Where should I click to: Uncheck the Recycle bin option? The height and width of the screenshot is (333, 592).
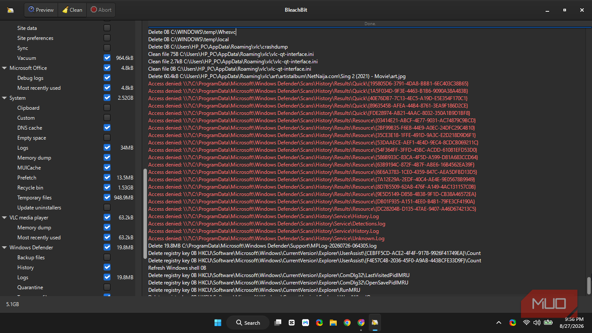coord(107,187)
